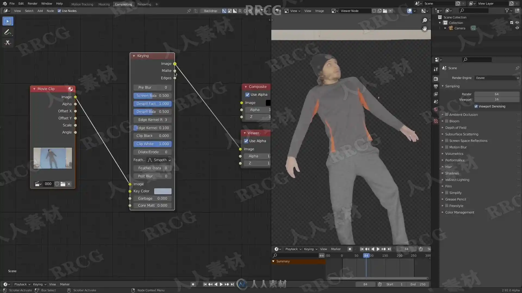This screenshot has width=522, height=293.
Task: Click the Backdrop button
Action: click(x=210, y=11)
